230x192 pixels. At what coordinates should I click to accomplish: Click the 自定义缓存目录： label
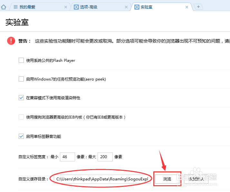point(34,179)
